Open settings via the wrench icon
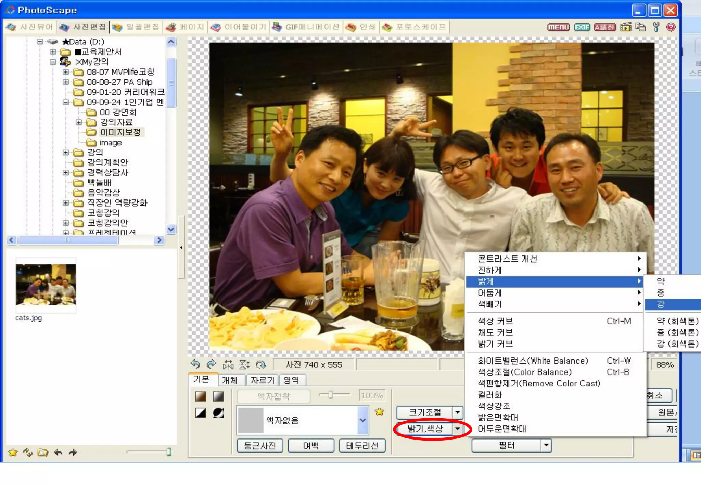701x485 pixels. click(x=656, y=27)
